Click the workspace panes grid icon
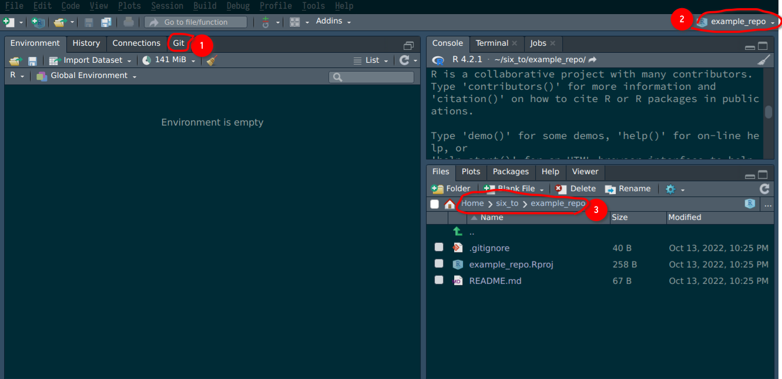 tap(295, 22)
